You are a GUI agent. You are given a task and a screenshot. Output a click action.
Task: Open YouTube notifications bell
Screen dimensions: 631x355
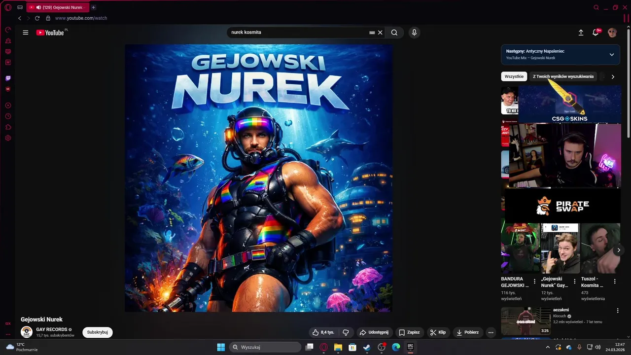pos(596,33)
